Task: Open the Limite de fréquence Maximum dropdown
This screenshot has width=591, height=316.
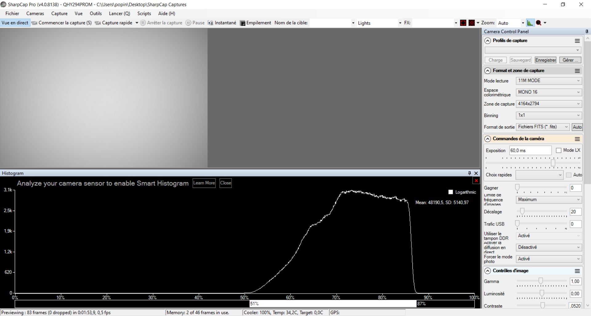Action: coord(549,200)
